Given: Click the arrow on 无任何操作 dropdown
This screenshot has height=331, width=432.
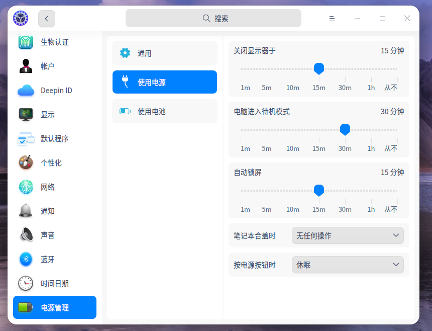Looking at the screenshot, I should coord(396,235).
